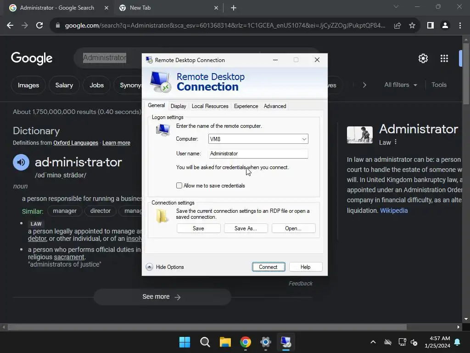The height and width of the screenshot is (353, 470).
Task: Open the Settings gear on the taskbar
Action: click(x=266, y=342)
